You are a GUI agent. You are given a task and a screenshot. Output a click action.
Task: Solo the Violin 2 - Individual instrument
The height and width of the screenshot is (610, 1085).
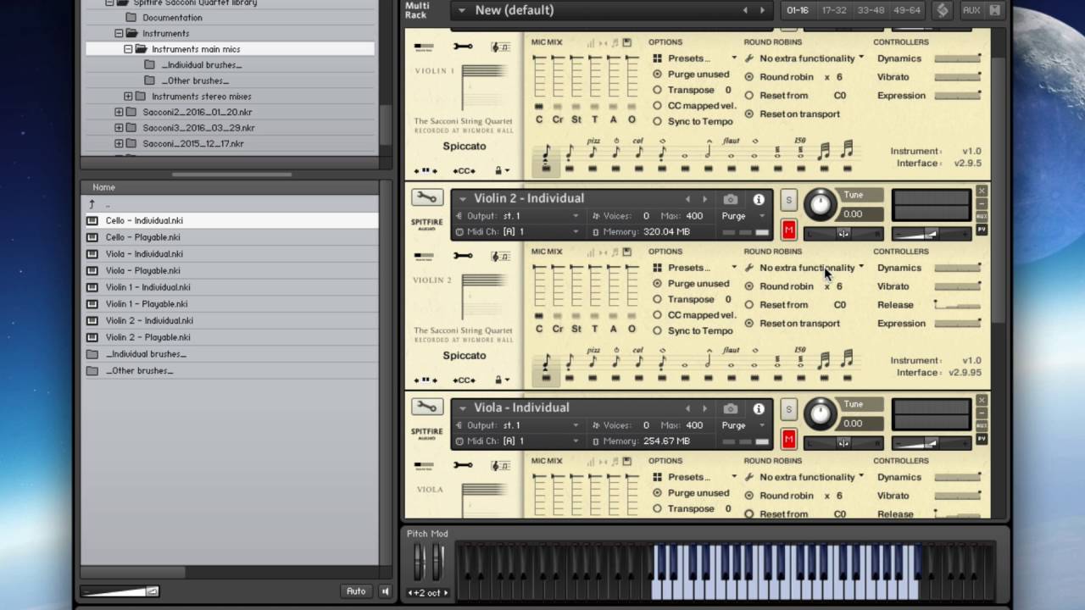pos(788,200)
